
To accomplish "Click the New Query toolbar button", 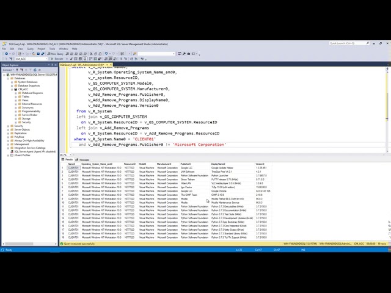I will (x=56, y=54).
